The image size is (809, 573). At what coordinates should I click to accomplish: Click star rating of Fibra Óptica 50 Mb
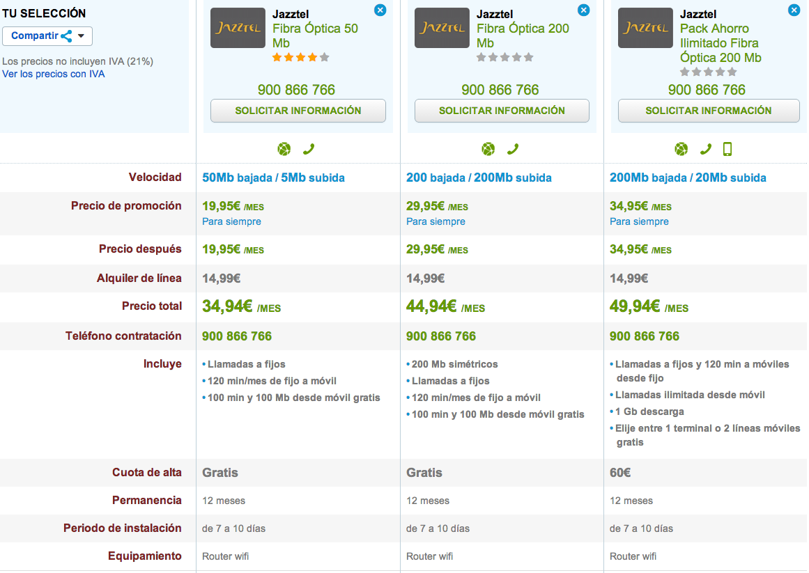(x=301, y=58)
